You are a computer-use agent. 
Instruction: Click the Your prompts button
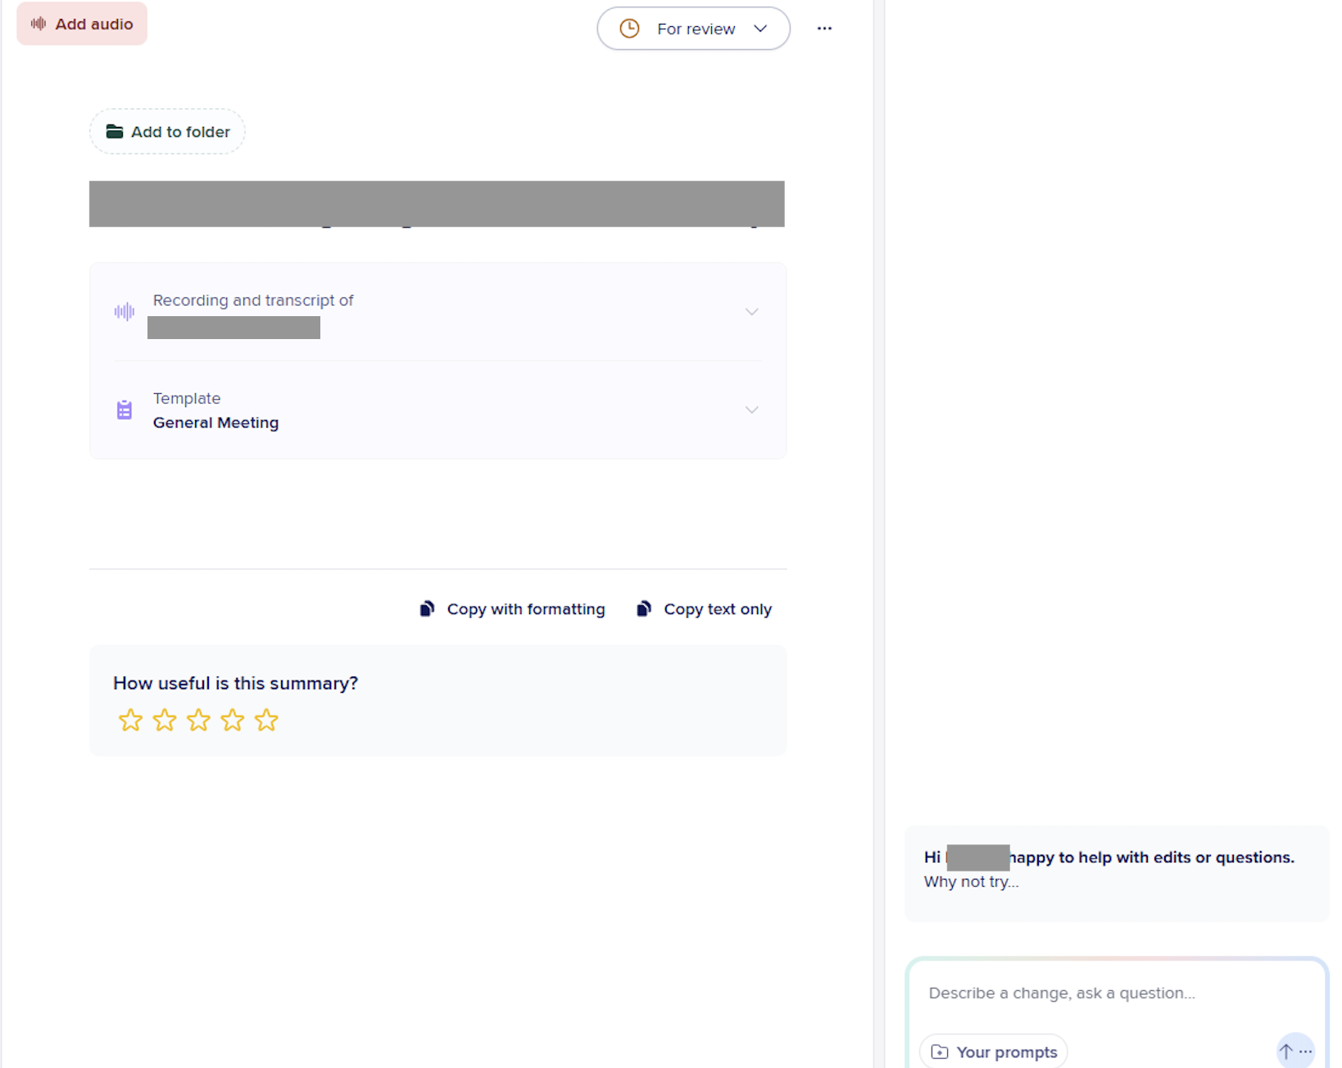993,1051
